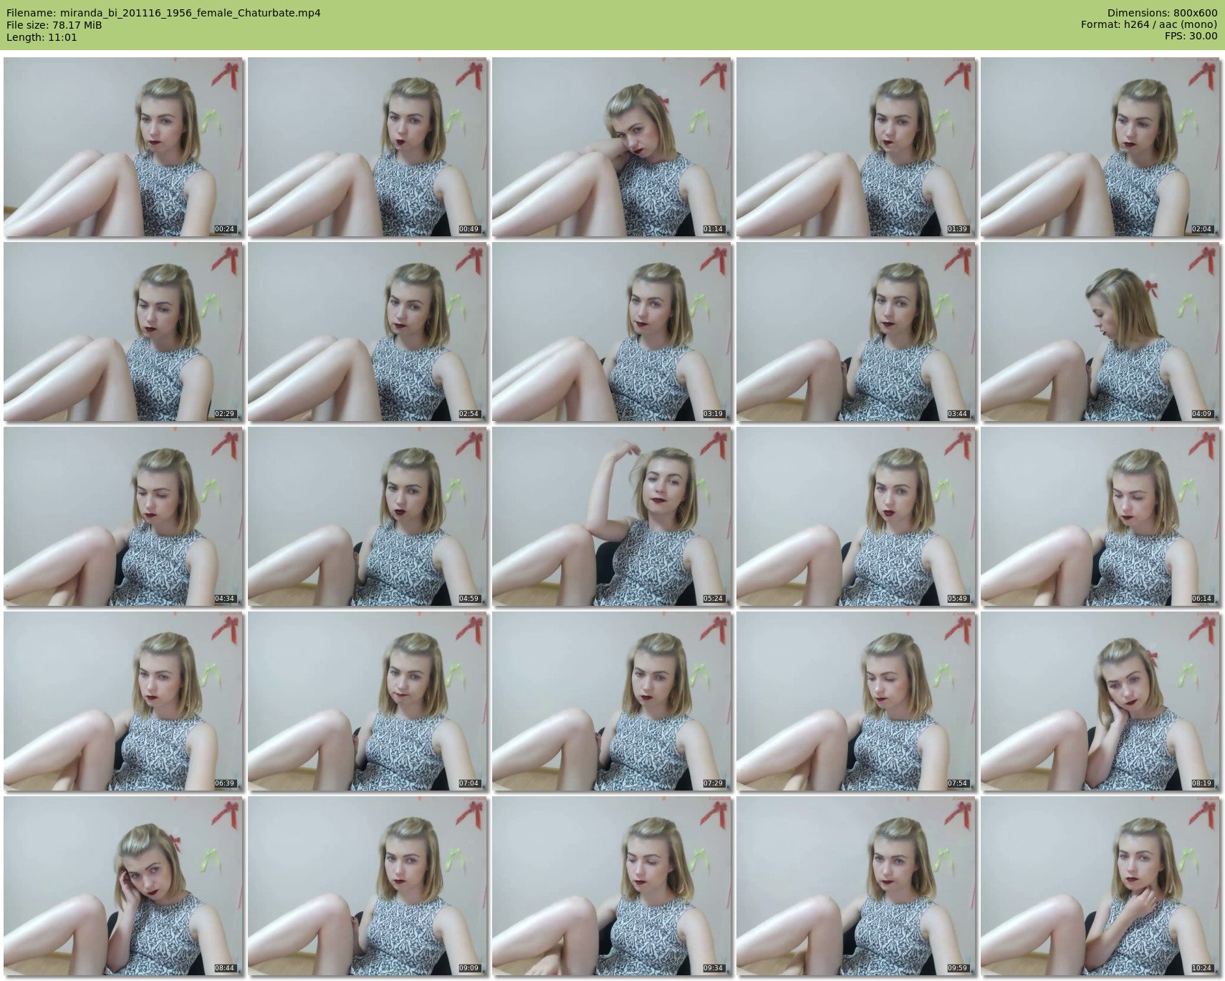Click the thumbnail timestamped 00:24

click(123, 147)
